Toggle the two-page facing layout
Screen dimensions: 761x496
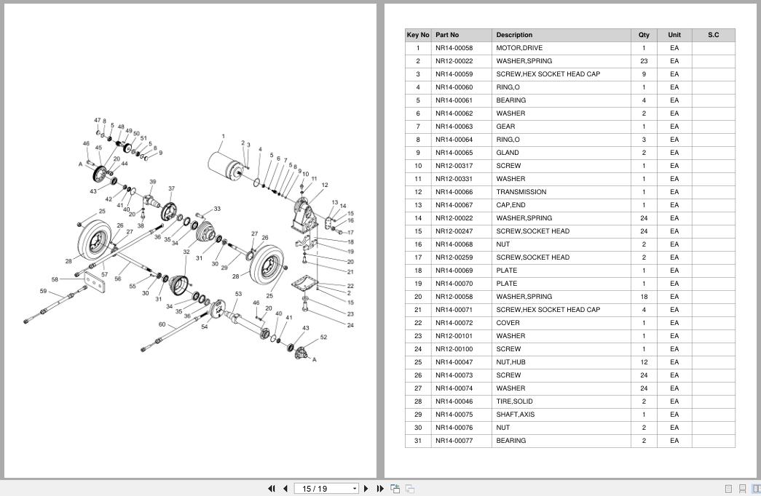click(756, 489)
